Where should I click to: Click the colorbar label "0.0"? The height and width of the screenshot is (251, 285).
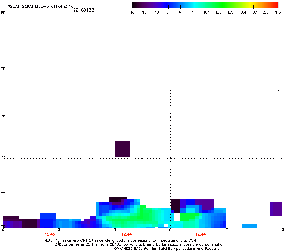click(266, 12)
